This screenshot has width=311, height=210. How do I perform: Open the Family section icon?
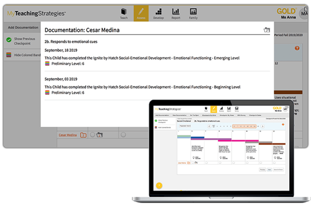(x=193, y=13)
